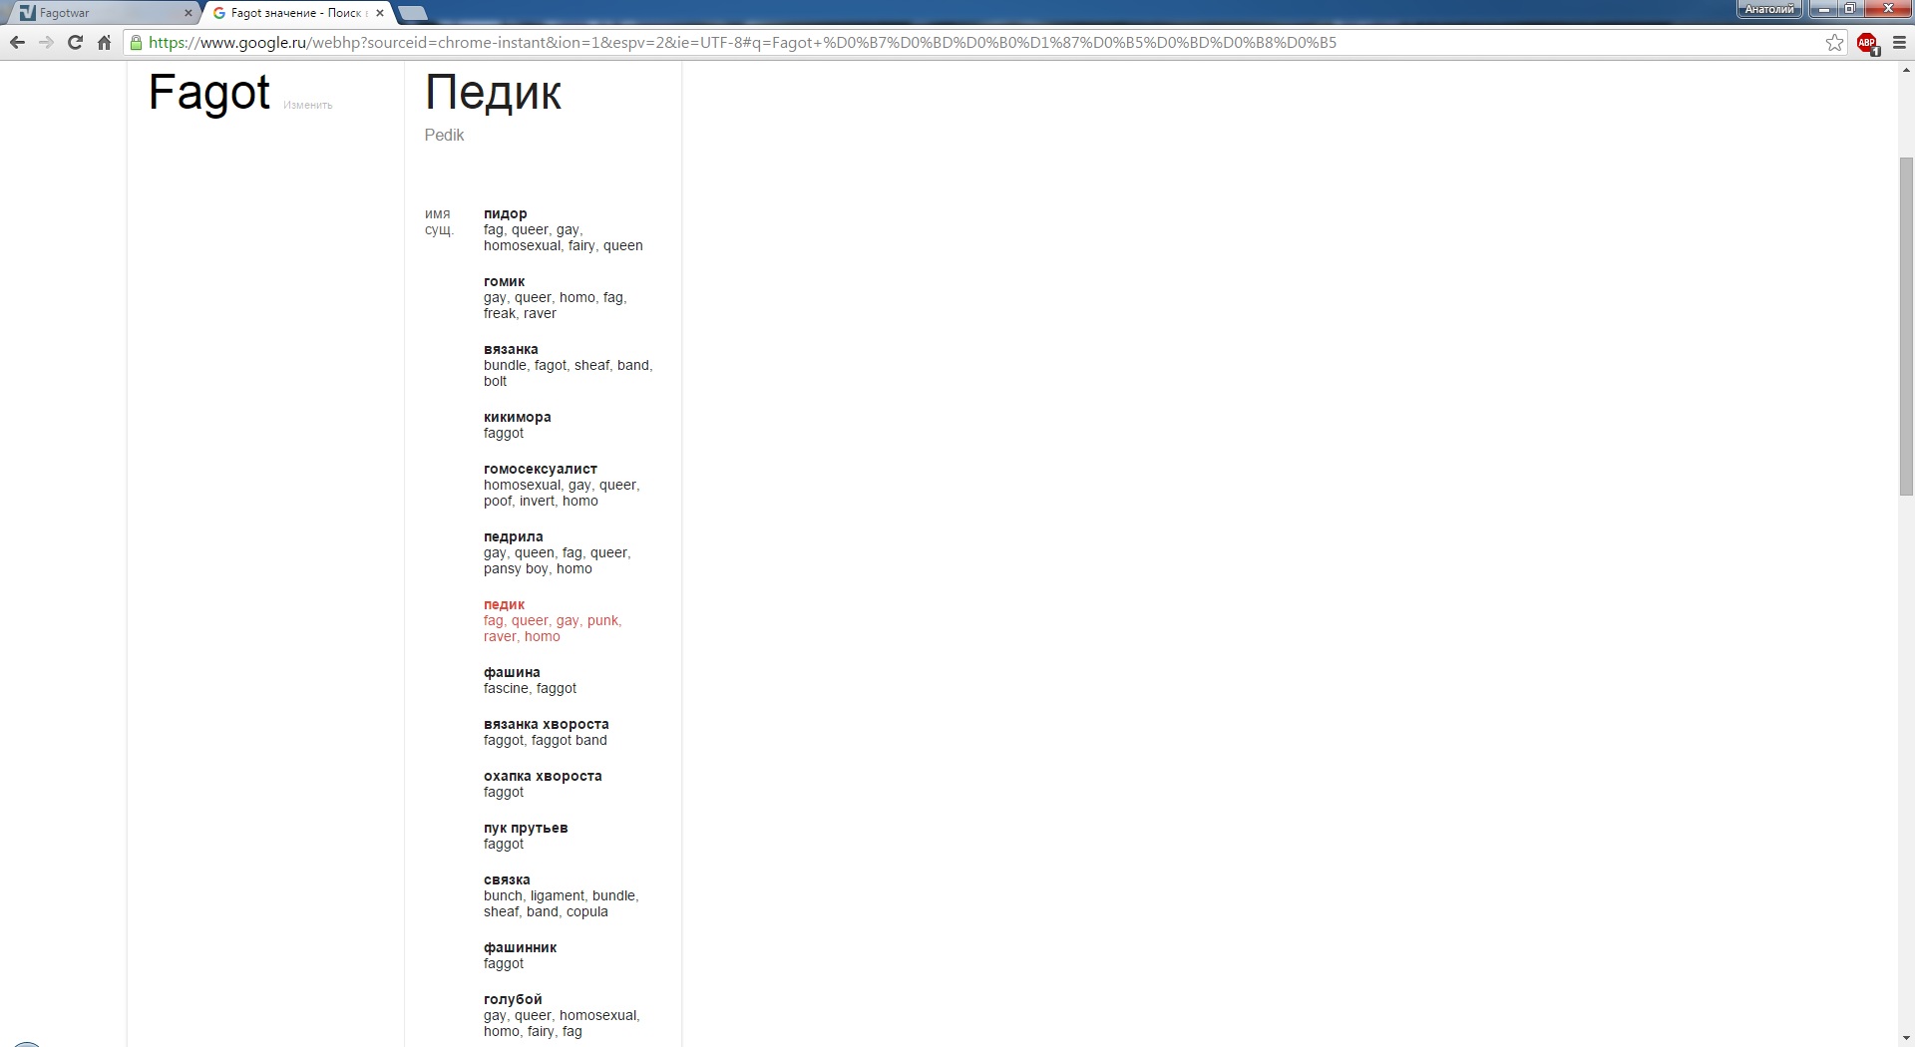Viewport: 1915px width, 1047px height.
Task: Click the vertical scrollbar thumb
Action: click(1906, 326)
